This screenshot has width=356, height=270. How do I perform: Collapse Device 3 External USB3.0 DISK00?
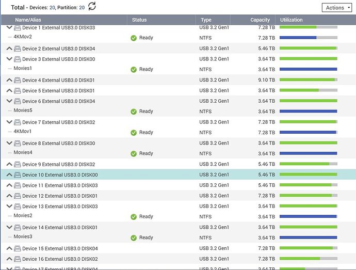click(9, 59)
